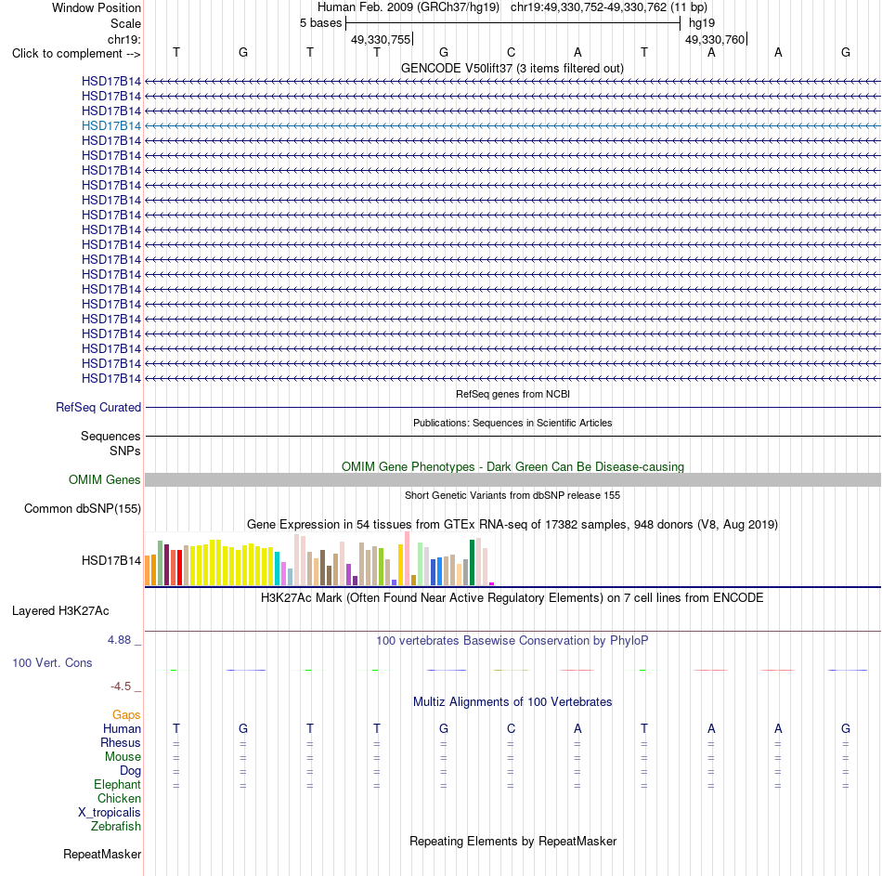Click the 49,330,760 ruler position marker
Viewport: 882px width, 876px height.
[x=716, y=39]
